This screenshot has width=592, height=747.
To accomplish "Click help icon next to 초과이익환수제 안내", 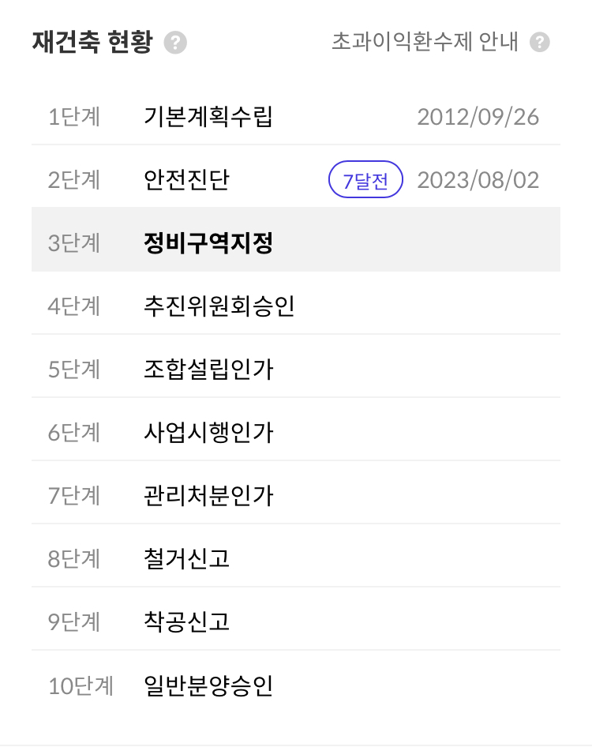I will click(x=539, y=43).
